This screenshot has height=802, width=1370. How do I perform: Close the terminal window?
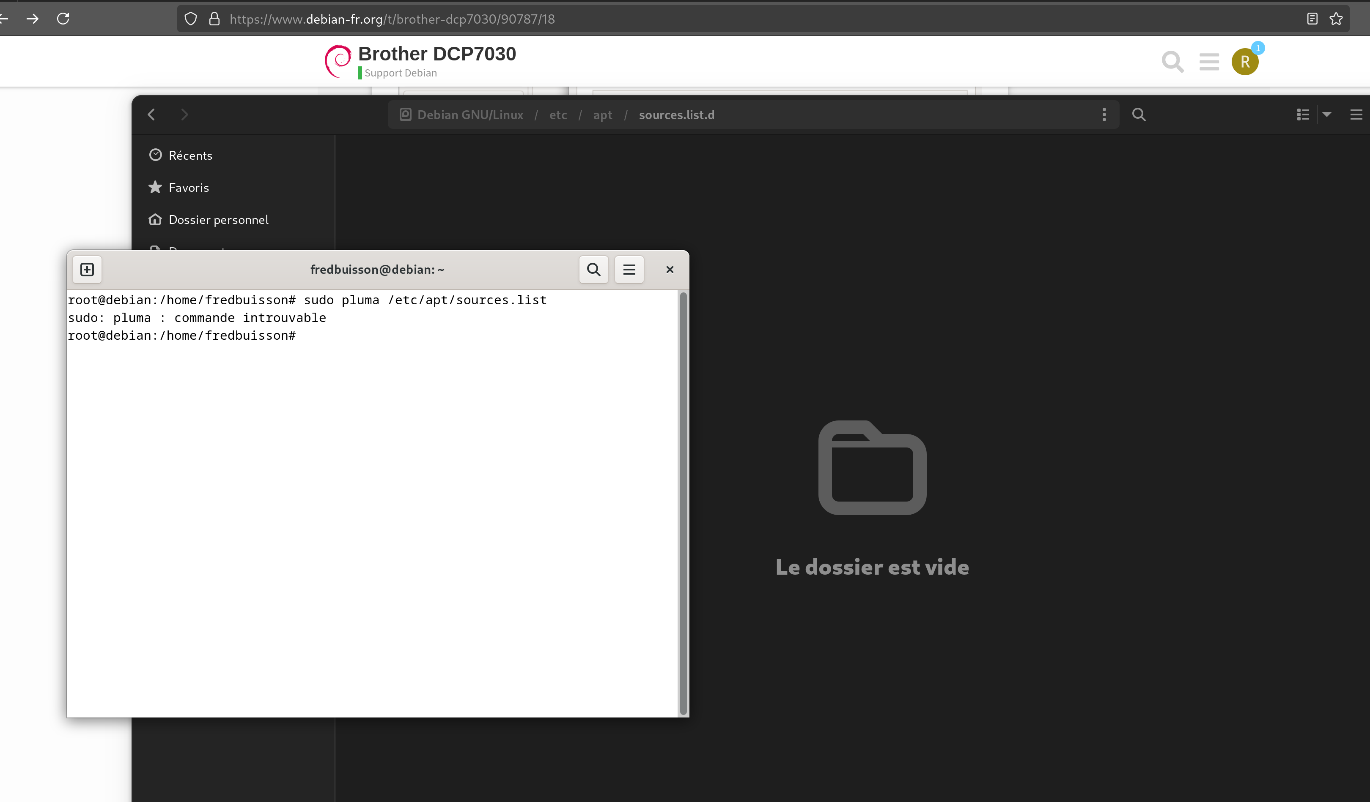point(670,269)
